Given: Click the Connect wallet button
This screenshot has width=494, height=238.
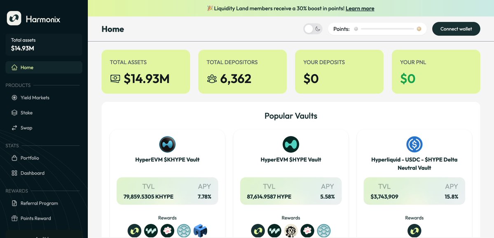Looking at the screenshot, I should pyautogui.click(x=456, y=29).
